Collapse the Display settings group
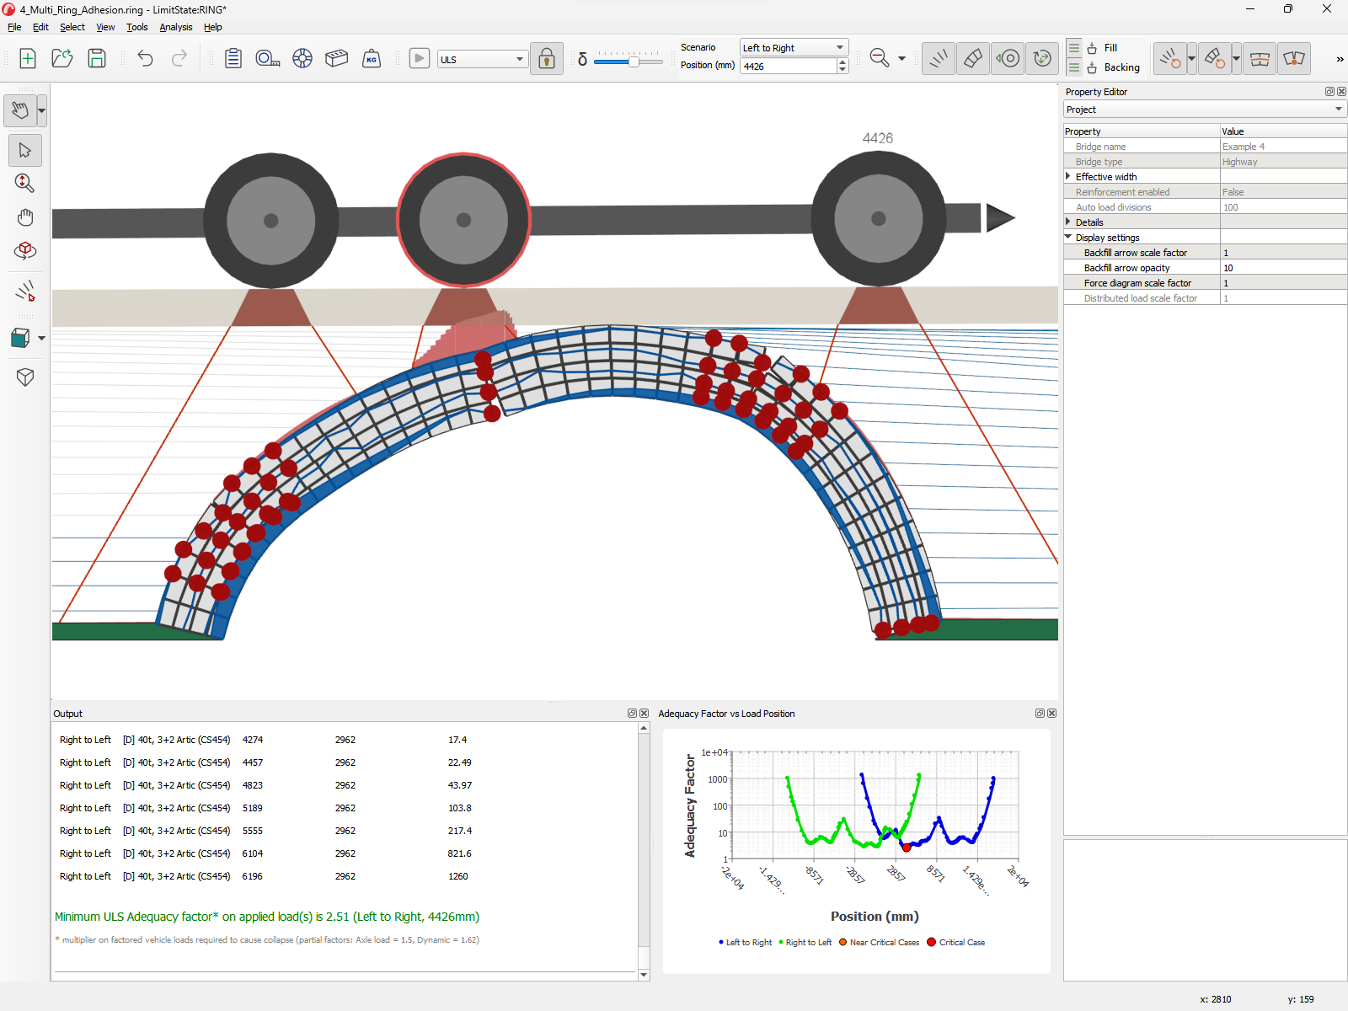The width and height of the screenshot is (1348, 1011). coord(1068,238)
